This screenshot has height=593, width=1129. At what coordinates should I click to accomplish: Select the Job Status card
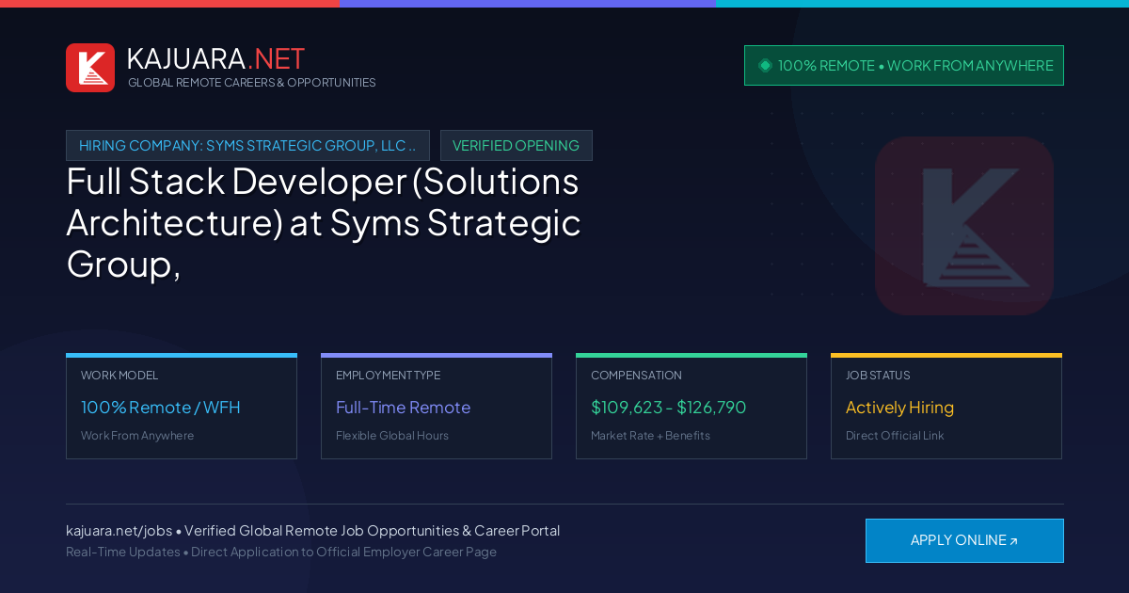946,406
